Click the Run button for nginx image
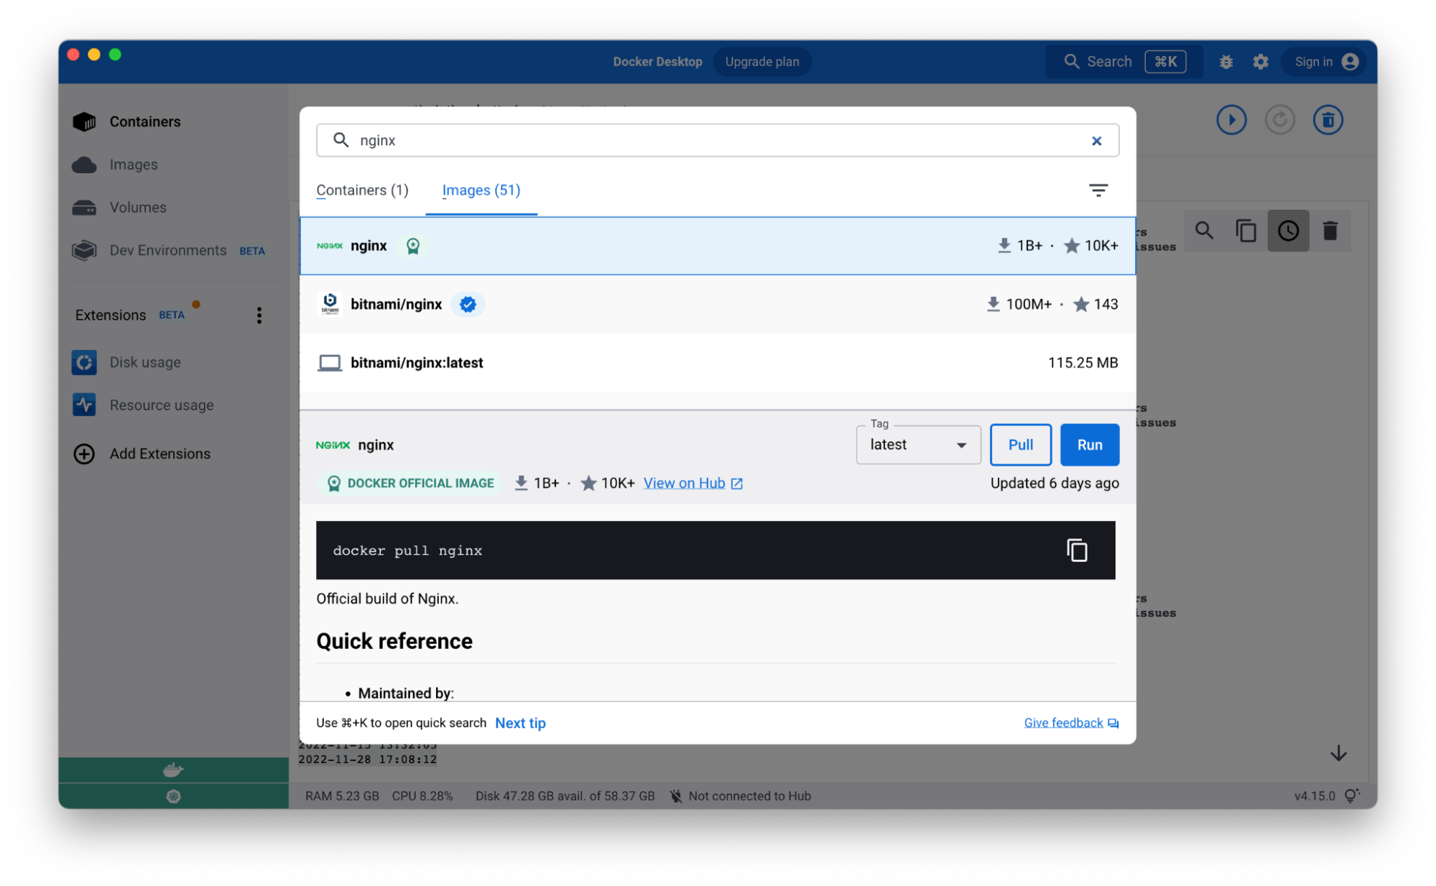Image resolution: width=1436 pixels, height=886 pixels. pyautogui.click(x=1089, y=444)
